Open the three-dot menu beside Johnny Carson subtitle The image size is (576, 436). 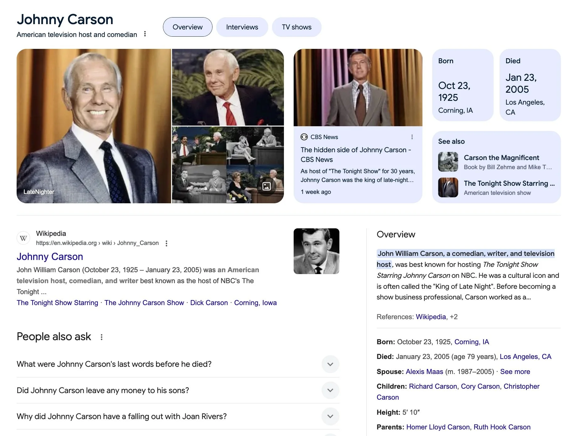145,34
